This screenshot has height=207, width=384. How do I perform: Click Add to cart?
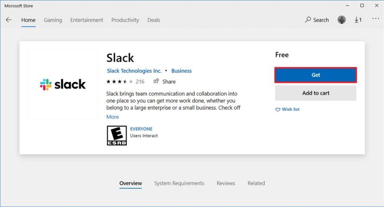(x=316, y=93)
